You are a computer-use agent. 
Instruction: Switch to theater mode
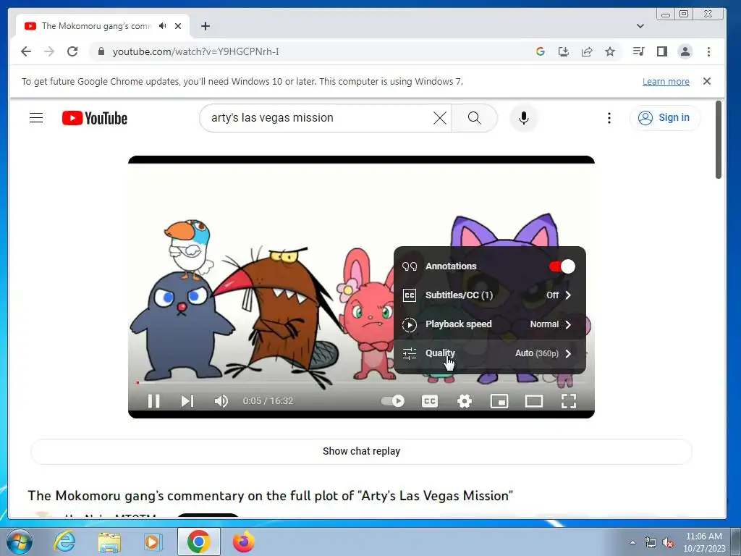(x=533, y=401)
